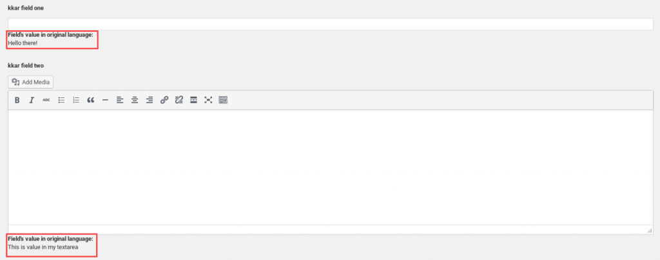This screenshot has width=660, height=260.
Task: Click the 'Hello there!' original value text
Action: (x=23, y=43)
